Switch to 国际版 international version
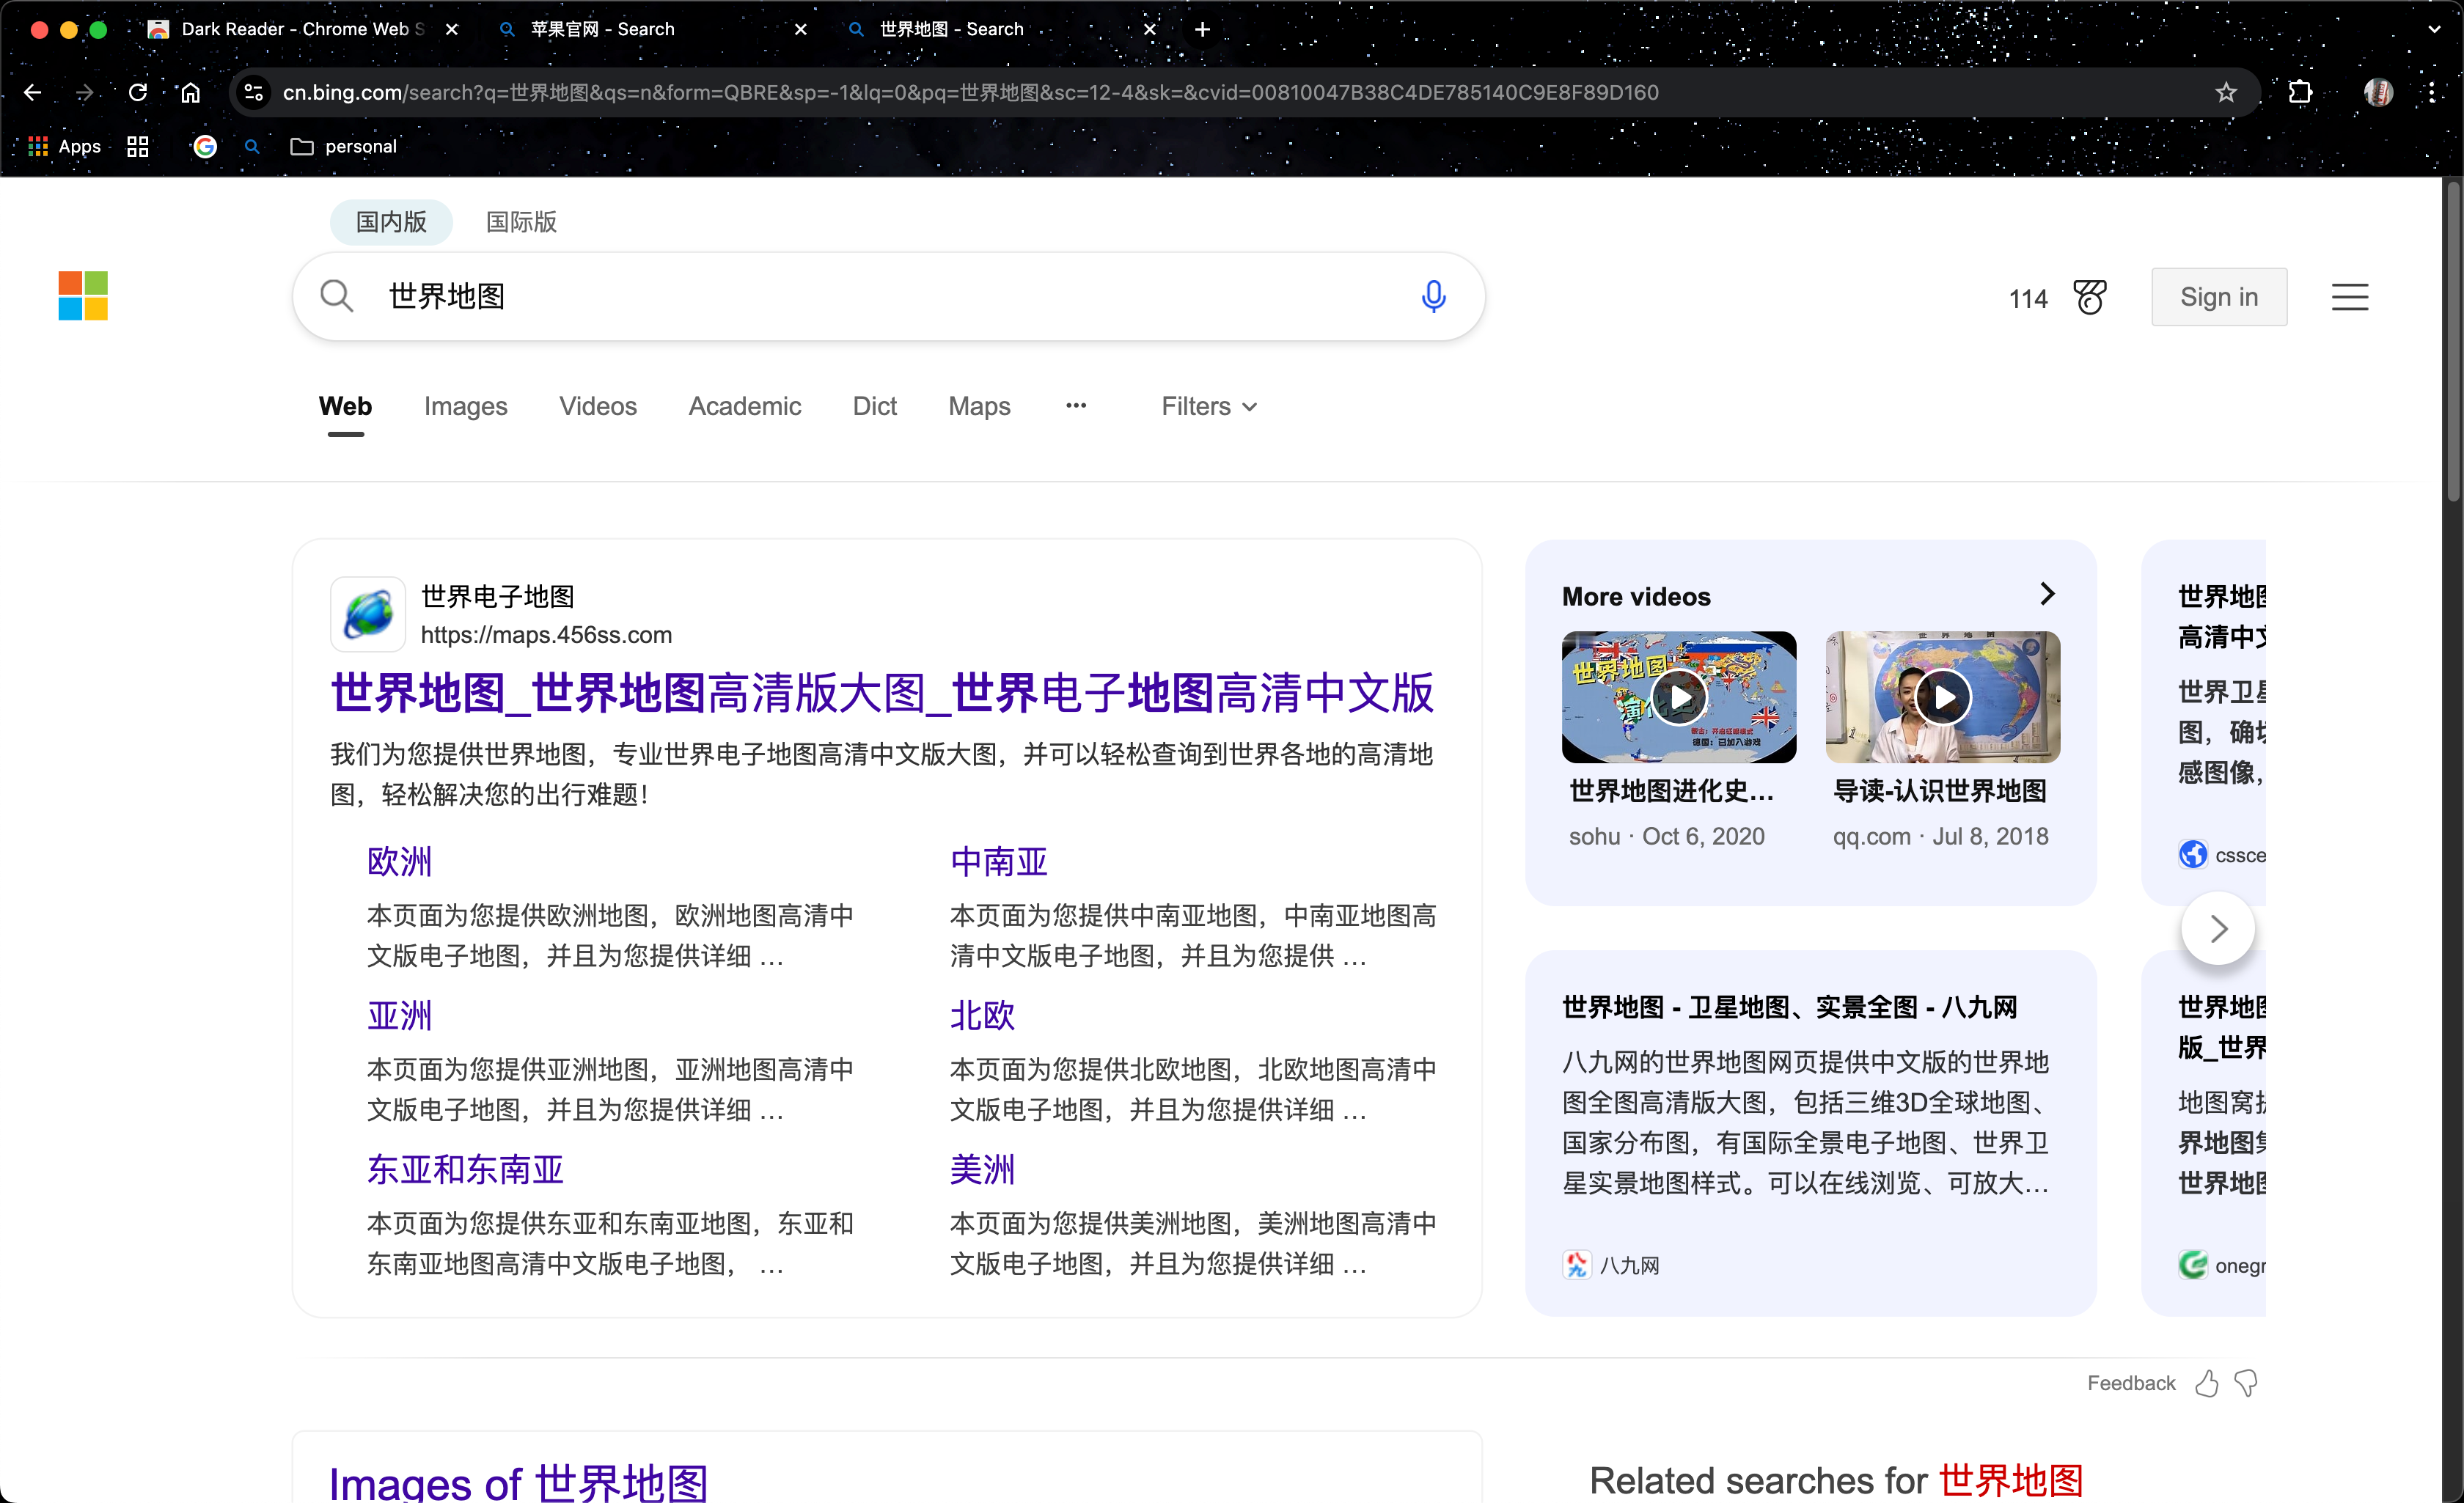The height and width of the screenshot is (1503, 2464). coord(521,221)
